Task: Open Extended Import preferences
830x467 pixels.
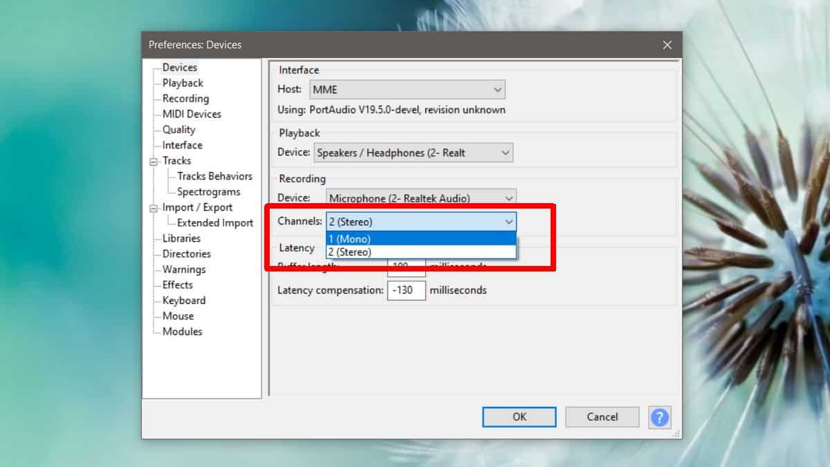Action: (x=215, y=223)
